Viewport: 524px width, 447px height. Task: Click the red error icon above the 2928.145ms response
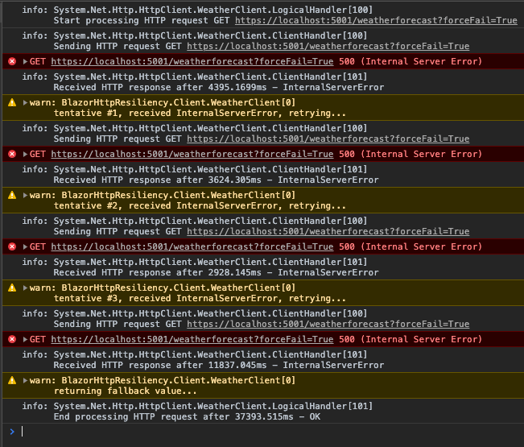(11, 246)
